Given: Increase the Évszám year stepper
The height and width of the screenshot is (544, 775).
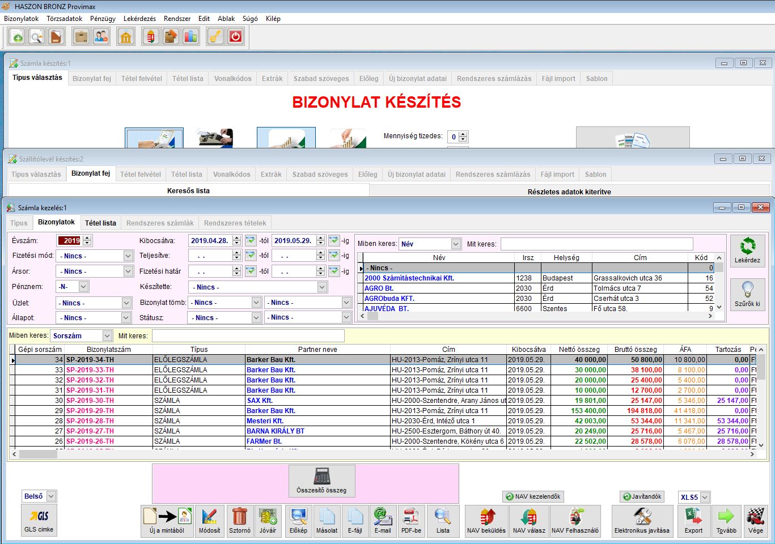Looking at the screenshot, I should coord(87,238).
